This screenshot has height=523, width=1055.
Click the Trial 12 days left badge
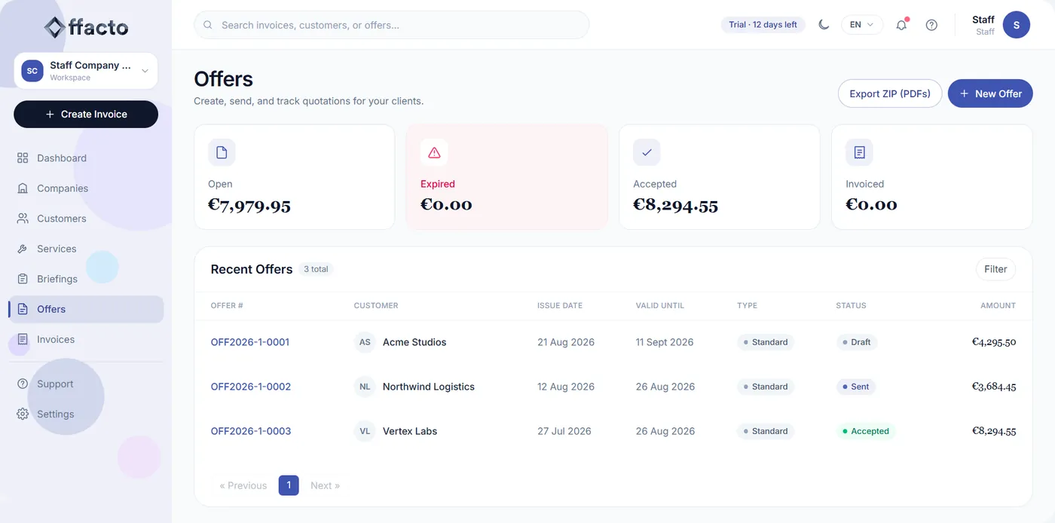(x=763, y=25)
